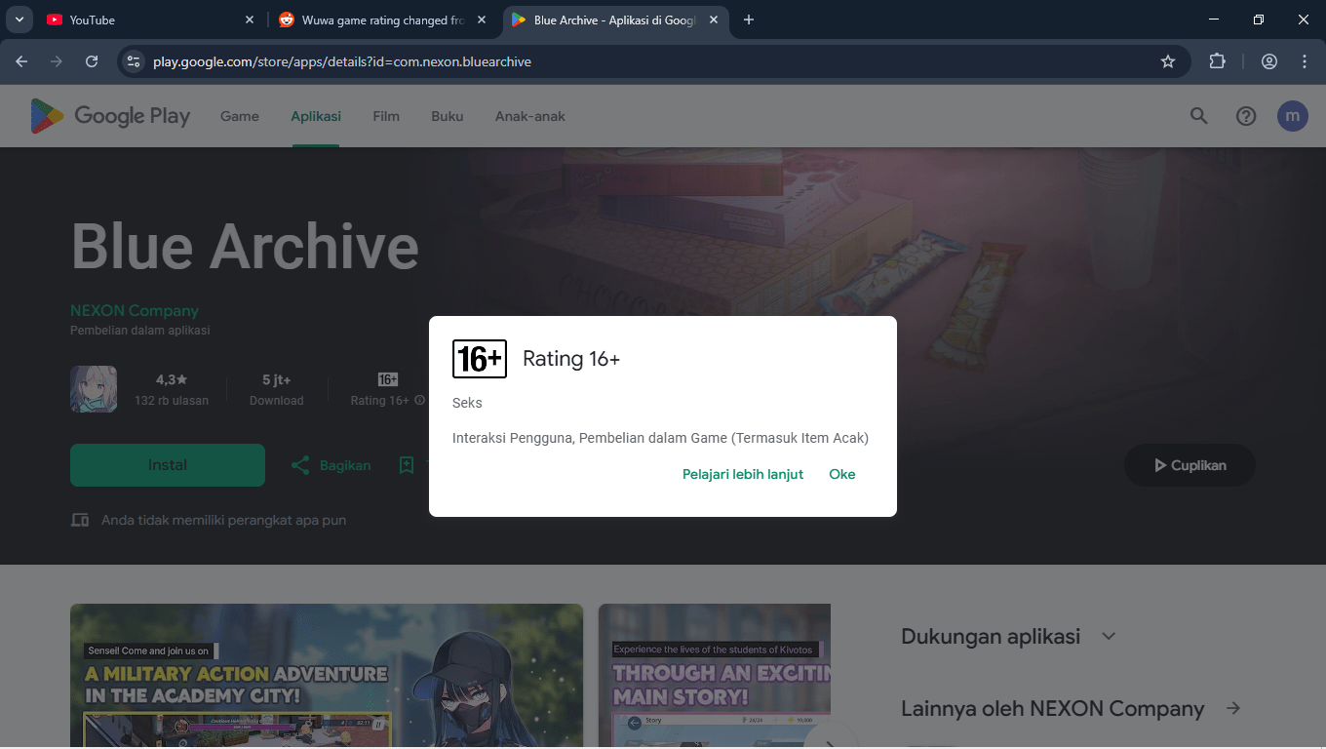The image size is (1326, 749).
Task: Open the Buku section
Action: [x=448, y=116]
